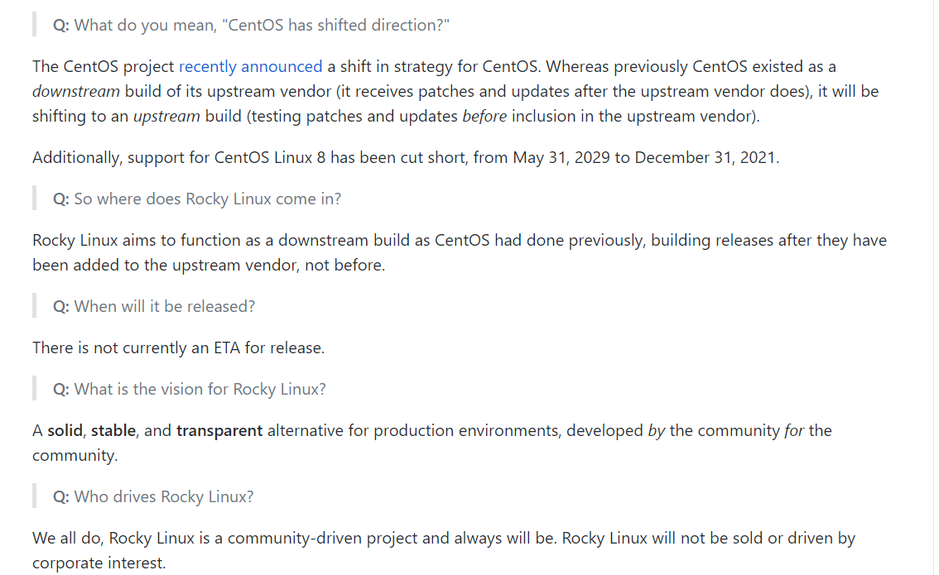The image size is (939, 575).
Task: Click the italic word "before"
Action: pos(484,116)
